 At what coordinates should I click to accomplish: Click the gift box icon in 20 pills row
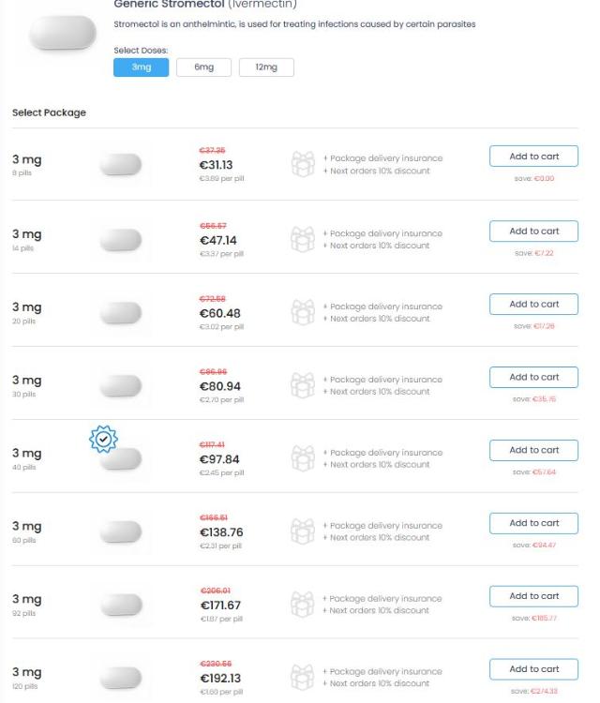click(x=305, y=311)
